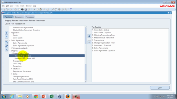Viewport: 177px width, 99px height.
Task: Click the Print toolbar icon
Action: click(x=26, y=9)
